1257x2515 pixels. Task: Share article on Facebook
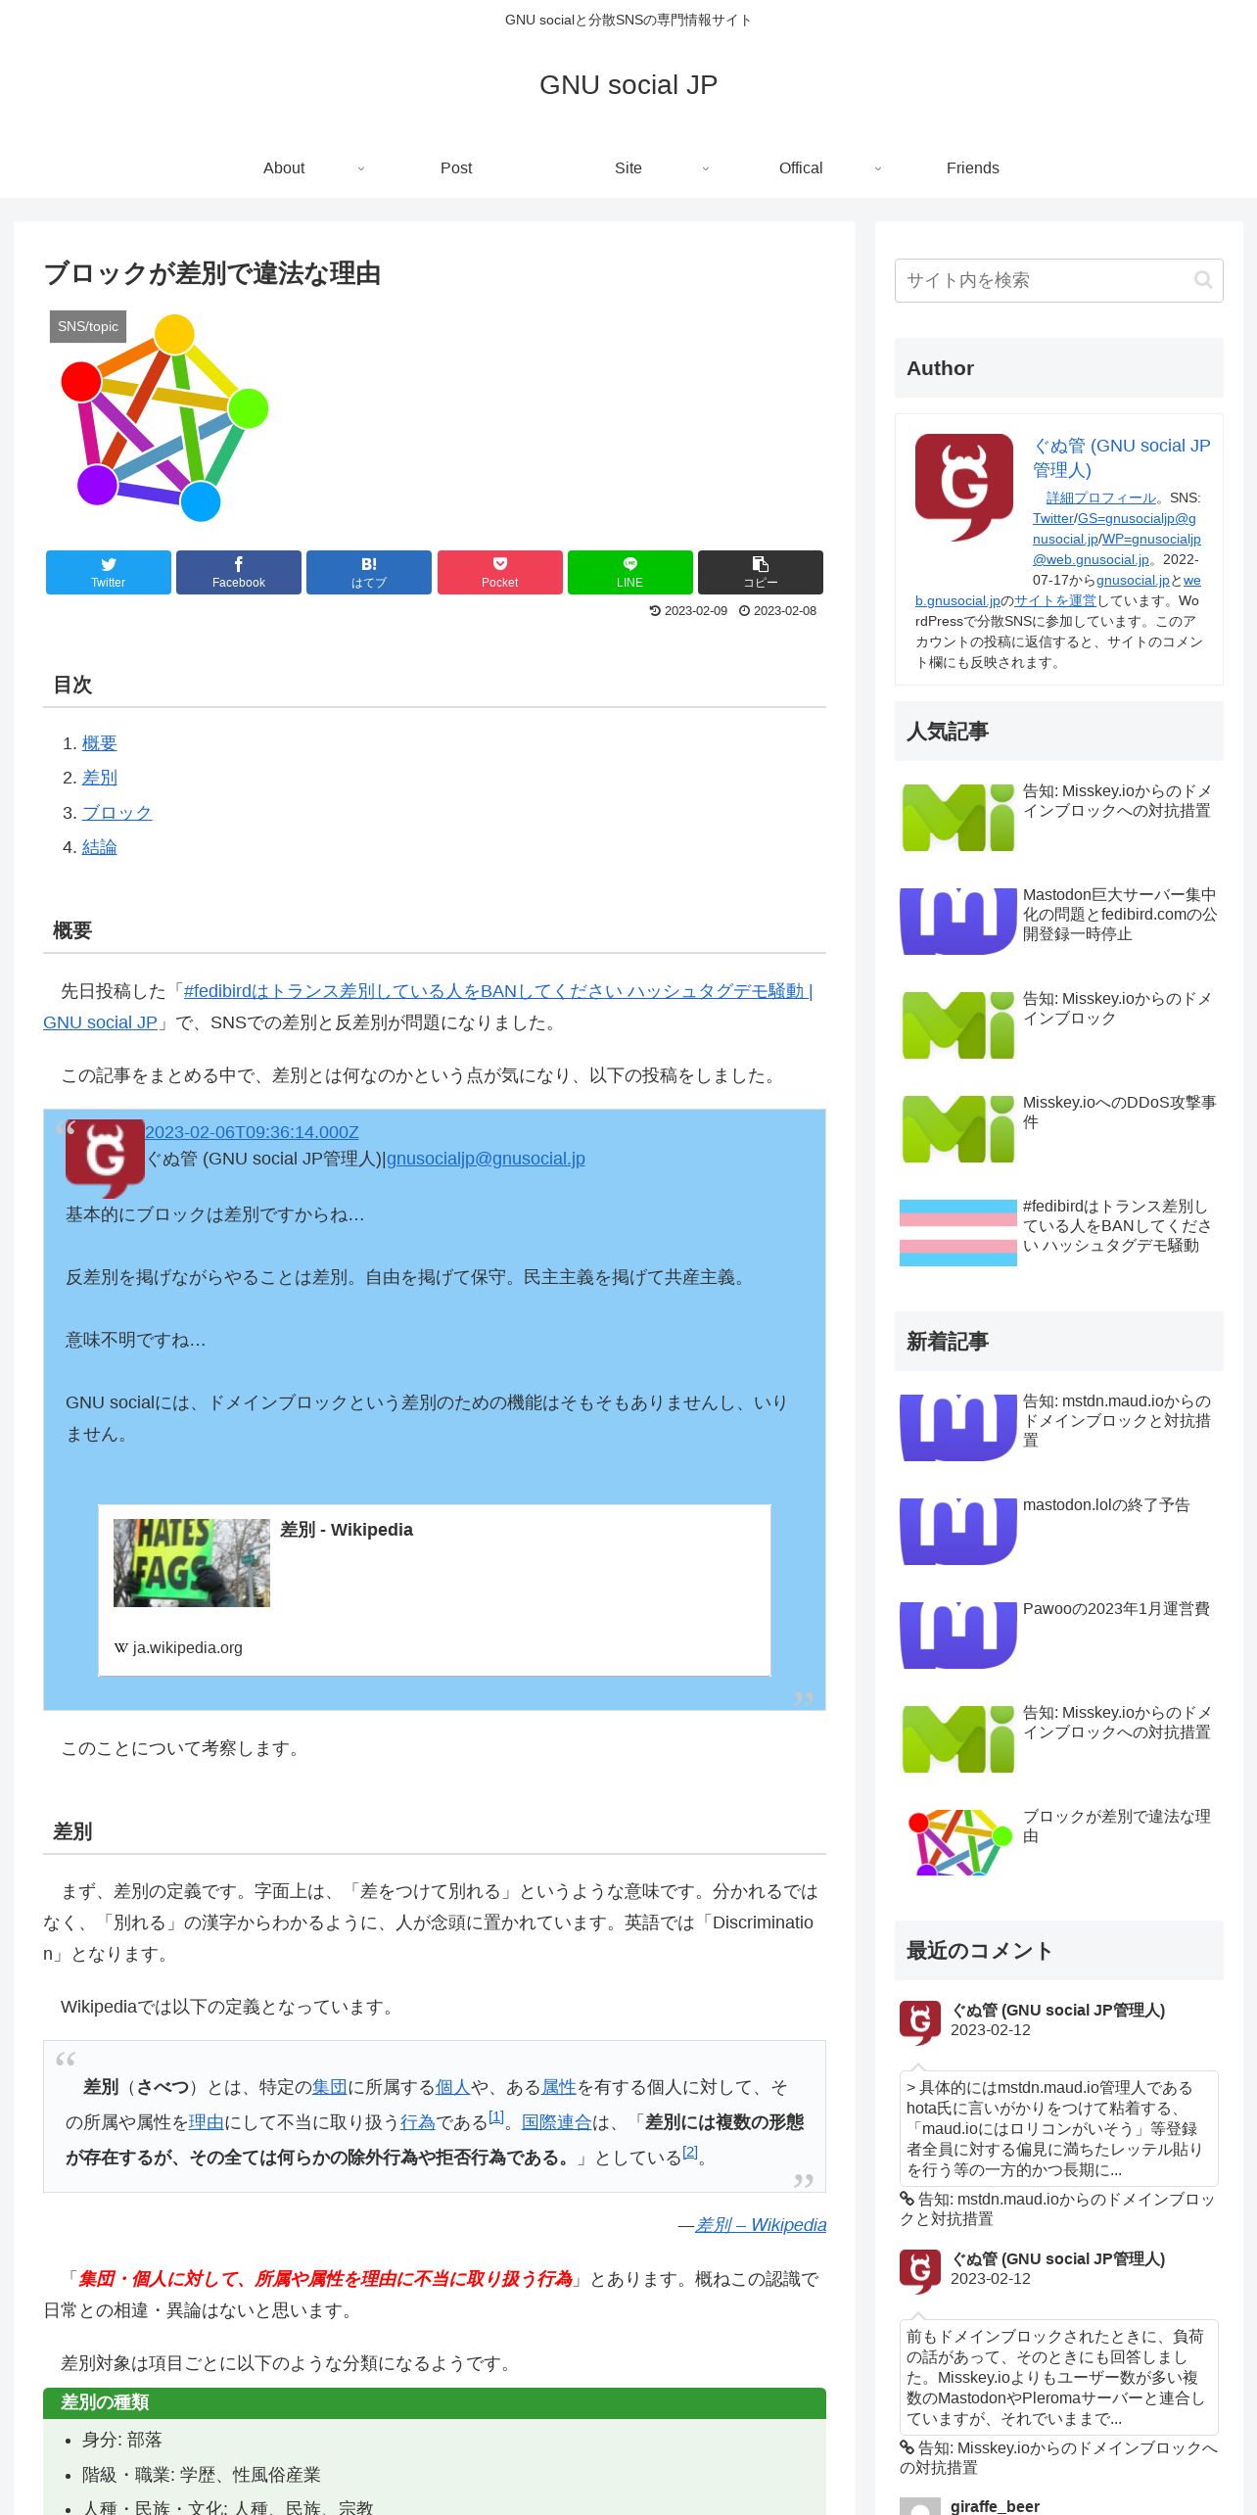coord(239,572)
